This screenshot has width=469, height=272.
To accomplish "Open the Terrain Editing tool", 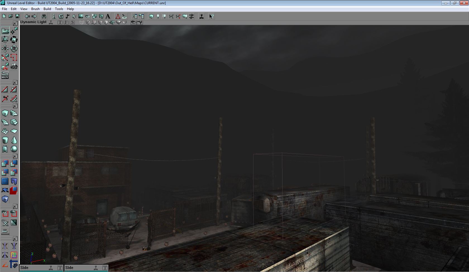I will coord(14,66).
